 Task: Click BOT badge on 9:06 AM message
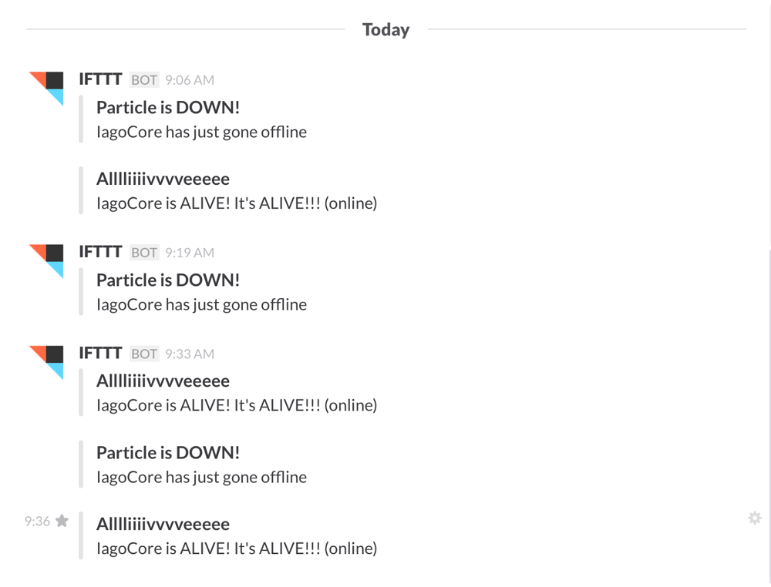pyautogui.click(x=144, y=80)
